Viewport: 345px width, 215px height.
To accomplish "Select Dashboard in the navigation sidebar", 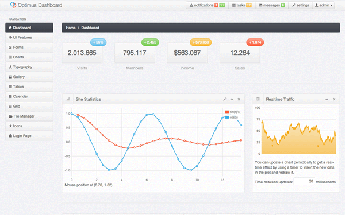I will 29,28.
